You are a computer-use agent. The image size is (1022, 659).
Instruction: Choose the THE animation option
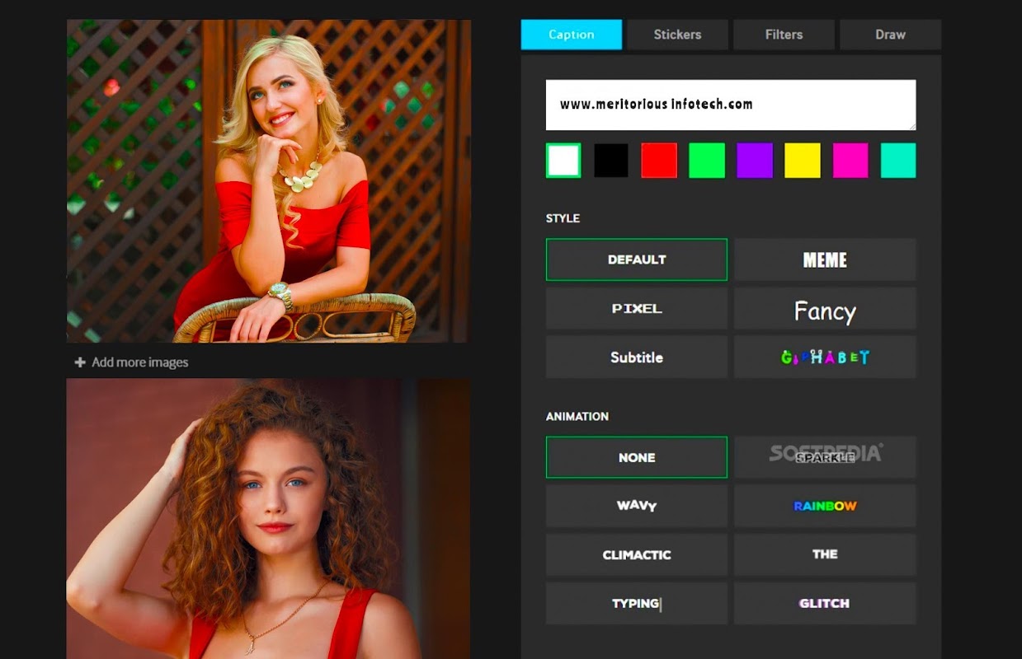tap(825, 554)
